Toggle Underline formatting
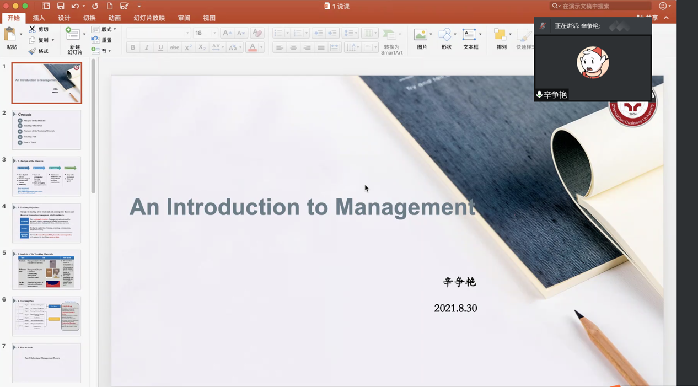 [160, 48]
